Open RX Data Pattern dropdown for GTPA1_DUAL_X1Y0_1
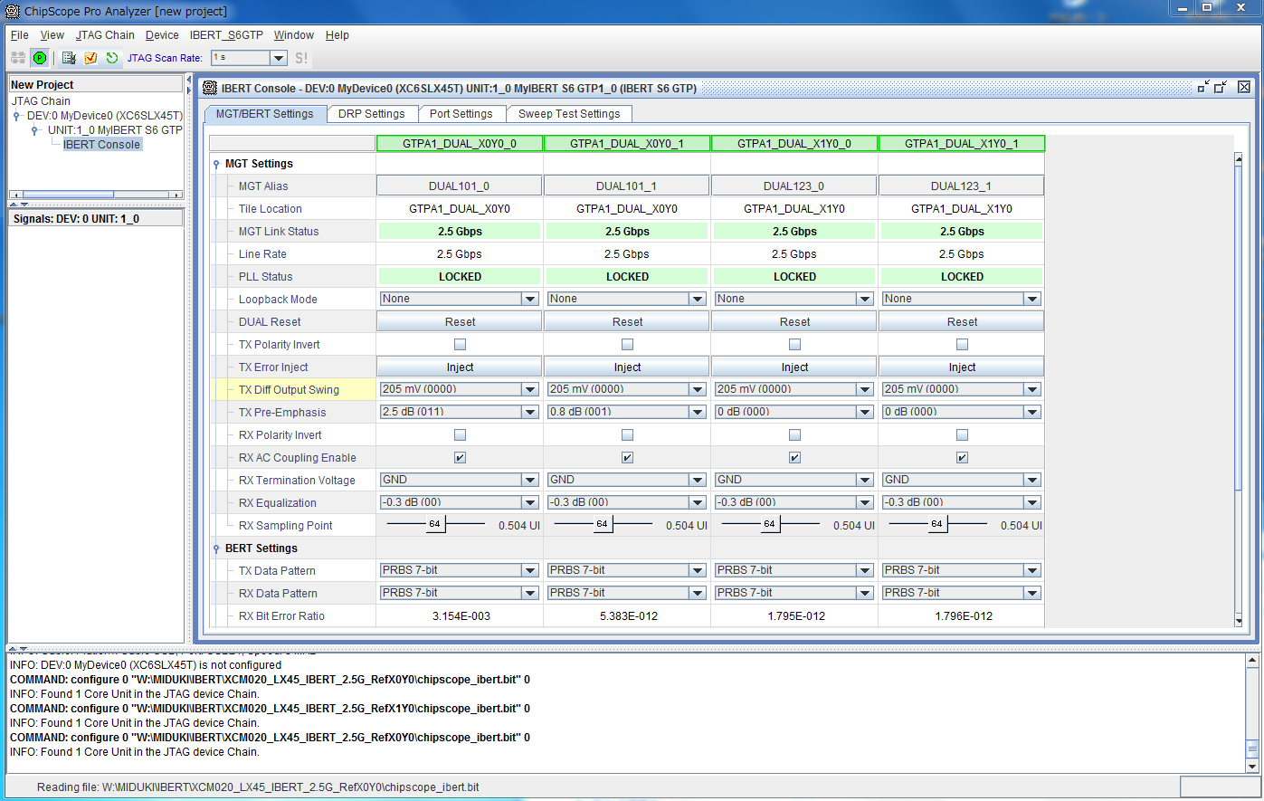 [x=1032, y=593]
